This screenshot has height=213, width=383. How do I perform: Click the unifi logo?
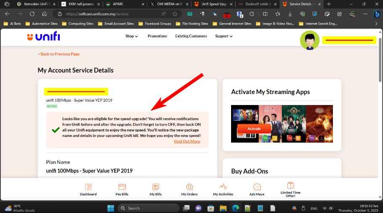(x=43, y=36)
